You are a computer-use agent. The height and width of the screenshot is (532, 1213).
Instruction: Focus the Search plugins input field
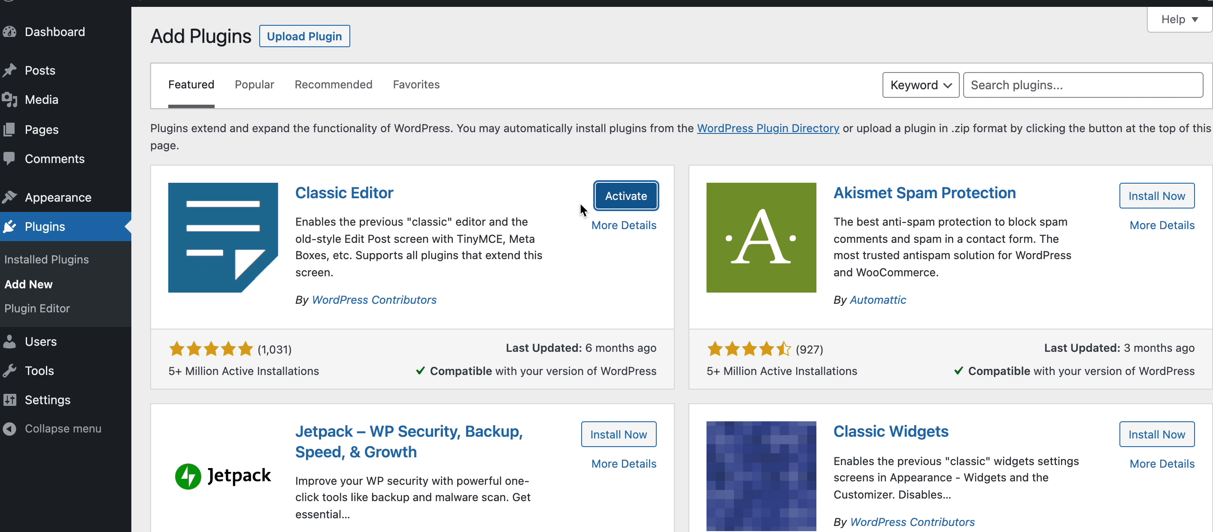pos(1083,85)
